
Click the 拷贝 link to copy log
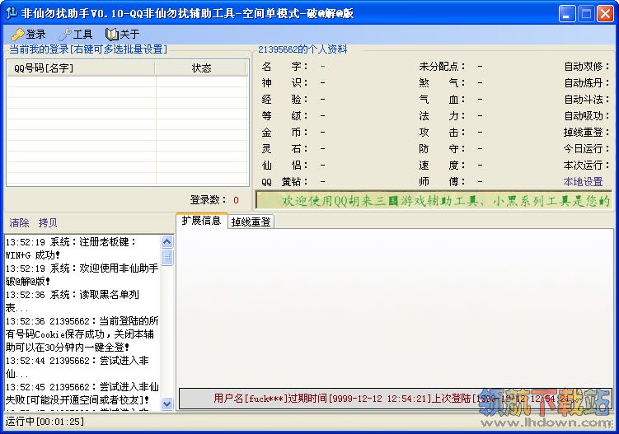point(48,222)
